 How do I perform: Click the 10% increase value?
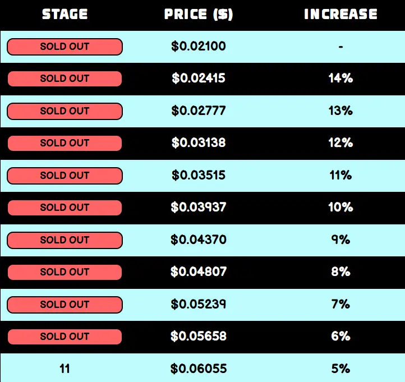[340, 208]
